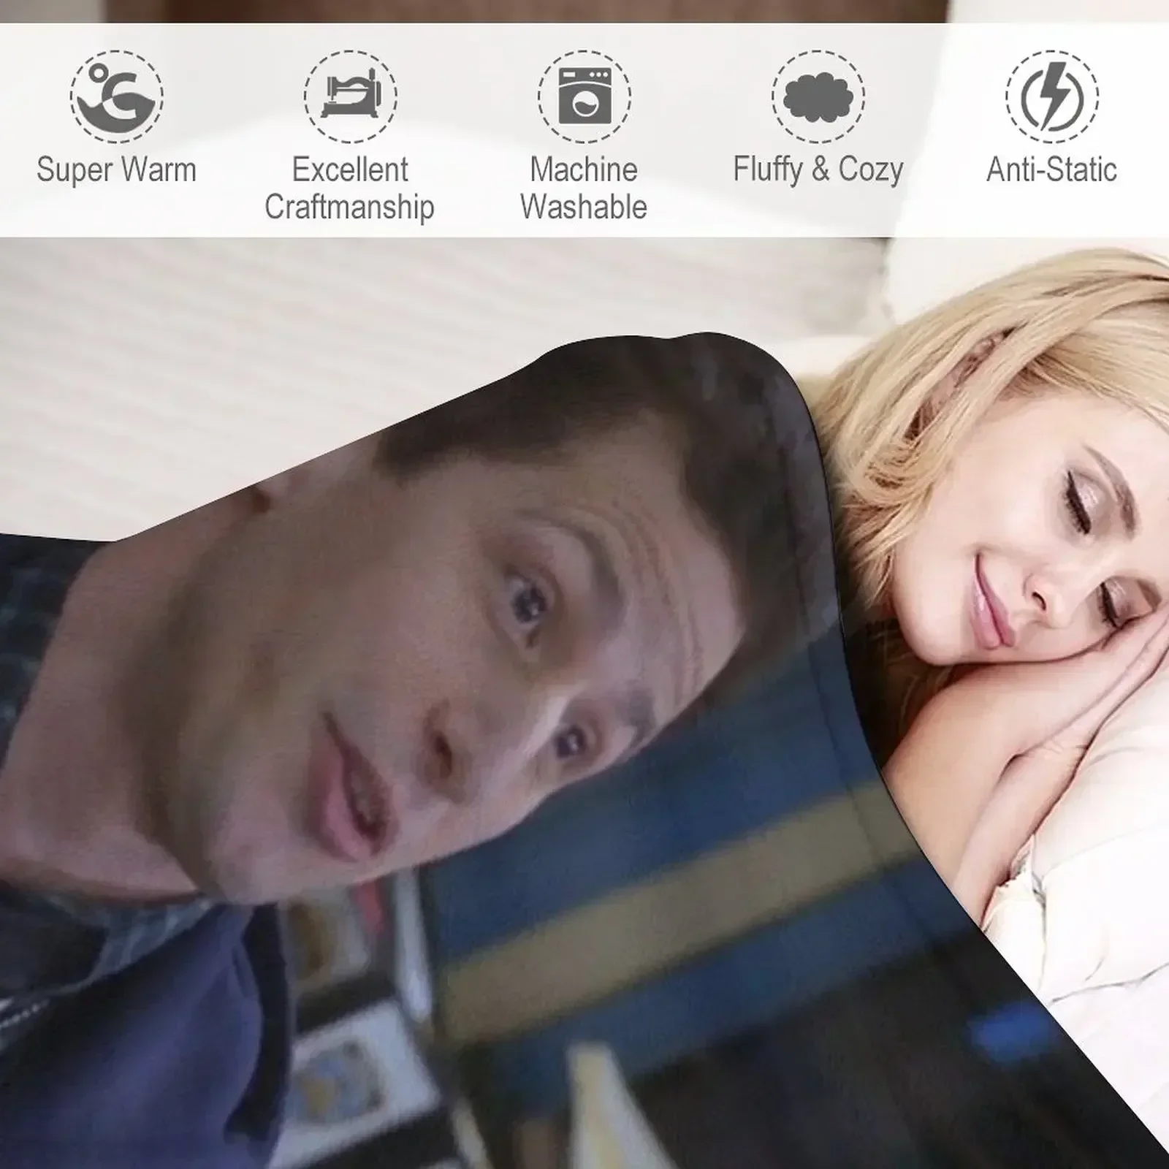The image size is (1169, 1169).
Task: Click the Super Warm wave icon
Action: (117, 96)
